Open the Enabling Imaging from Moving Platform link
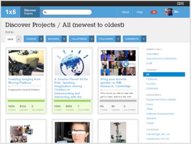The width and height of the screenshot is (191, 144). 24,81
